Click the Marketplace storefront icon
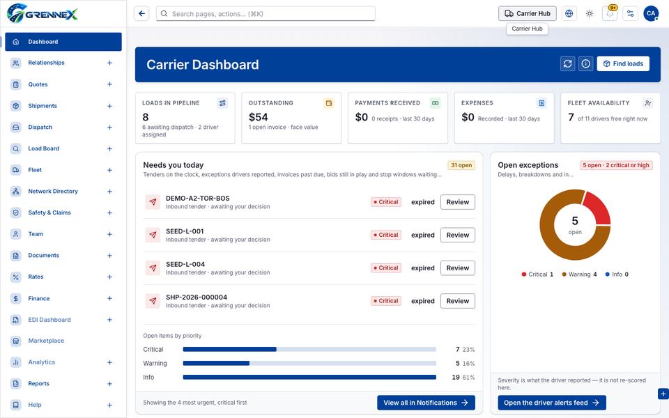The width and height of the screenshot is (669, 418). (x=16, y=341)
